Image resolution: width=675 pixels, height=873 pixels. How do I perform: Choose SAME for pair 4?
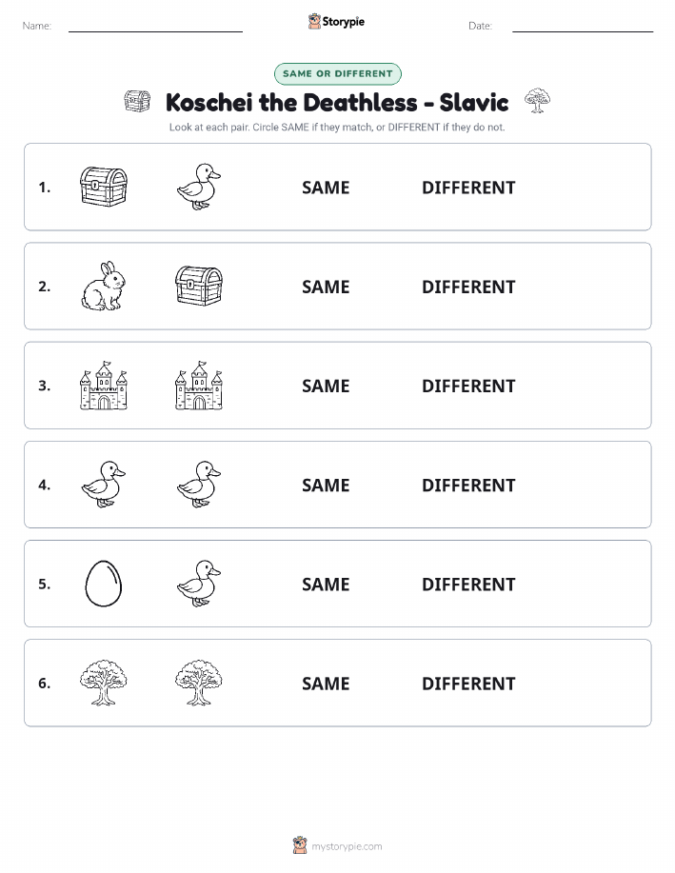(x=326, y=485)
